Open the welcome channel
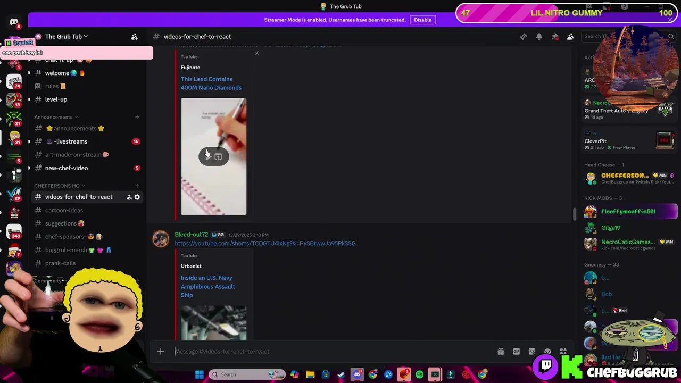This screenshot has height=383, width=681. tap(85, 73)
